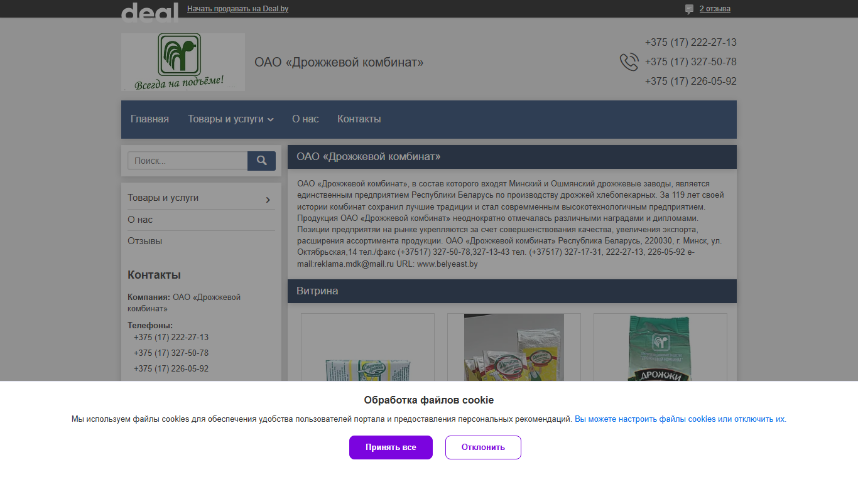Viewport: 858px width, 482px height.
Task: Open 'Начать продавать на Deal.by' link
Action: click(x=237, y=9)
